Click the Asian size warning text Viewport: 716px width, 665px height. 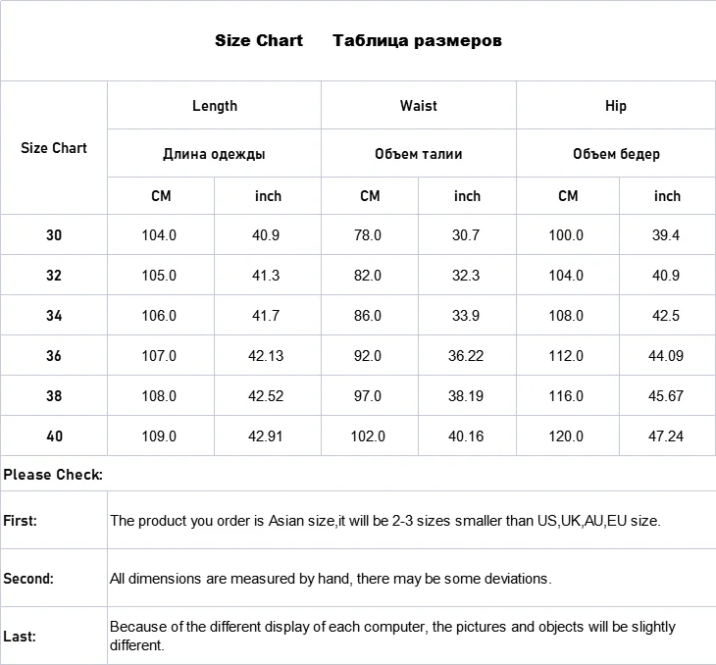(x=384, y=521)
